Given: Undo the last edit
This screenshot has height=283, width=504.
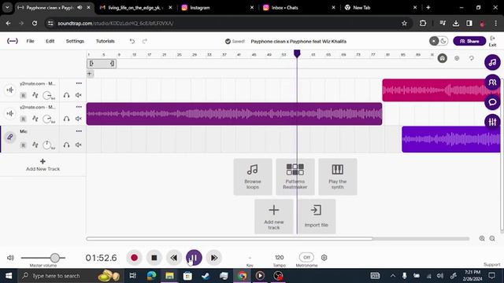Looking at the screenshot, I should (132, 41).
